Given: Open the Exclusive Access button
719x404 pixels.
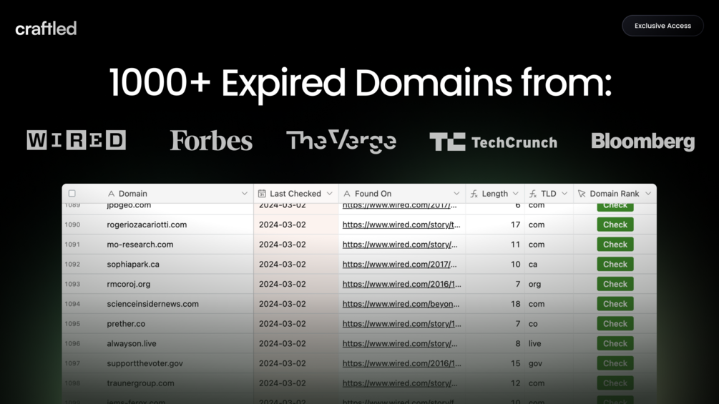Looking at the screenshot, I should tap(662, 26).
